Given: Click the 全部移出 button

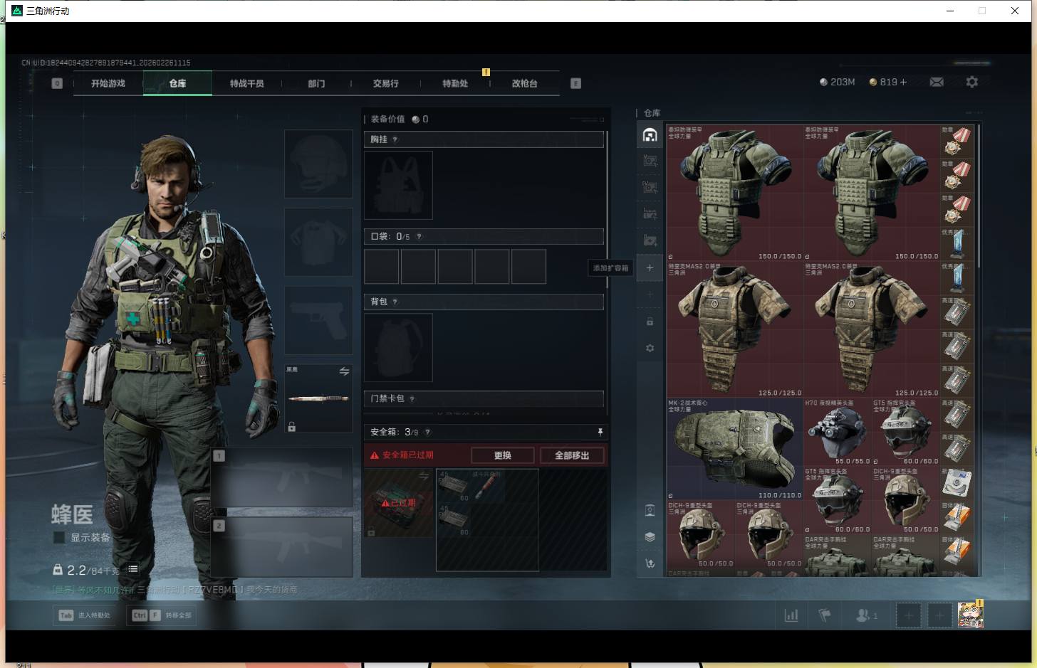Looking at the screenshot, I should [571, 455].
